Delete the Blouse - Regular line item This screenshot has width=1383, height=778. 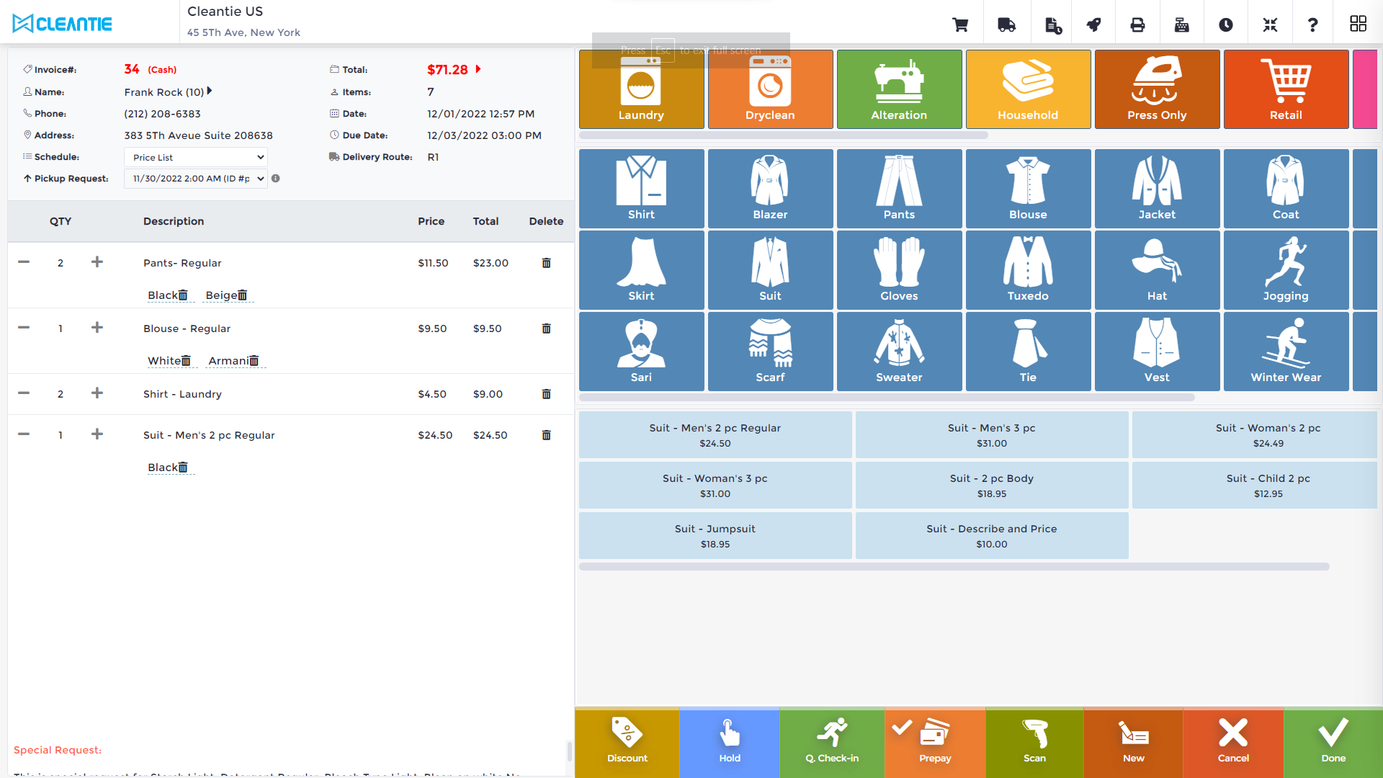tap(546, 328)
